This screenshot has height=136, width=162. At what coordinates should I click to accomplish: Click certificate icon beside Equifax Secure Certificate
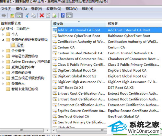pyautogui.click(x=55, y=111)
